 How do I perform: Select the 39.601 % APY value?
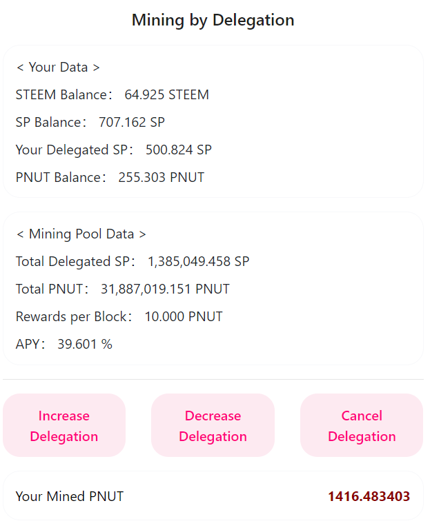pyautogui.click(x=85, y=345)
